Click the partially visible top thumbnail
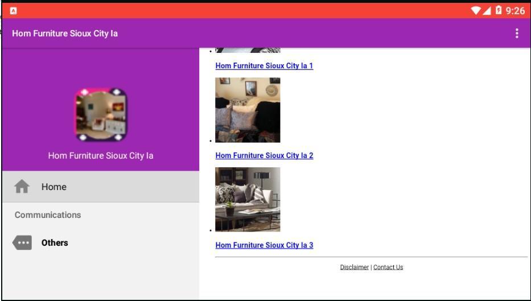531x301 pixels. click(x=248, y=50)
